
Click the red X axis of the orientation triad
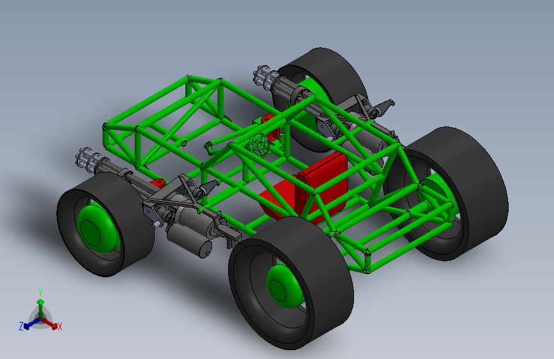tap(49, 323)
